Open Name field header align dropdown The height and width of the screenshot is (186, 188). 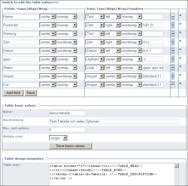48,17
